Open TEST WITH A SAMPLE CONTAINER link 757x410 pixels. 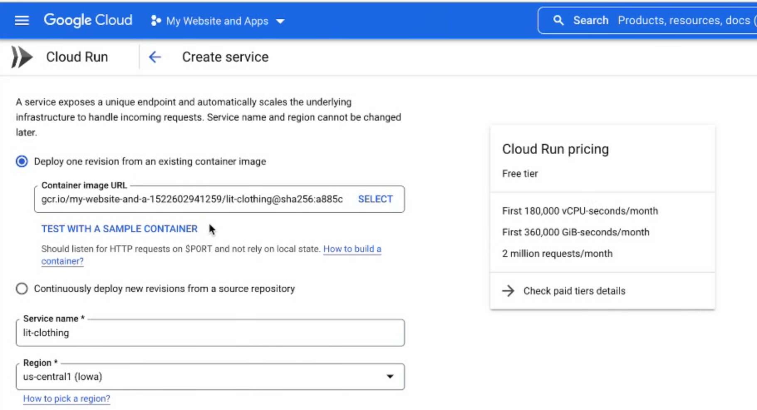[x=119, y=229]
